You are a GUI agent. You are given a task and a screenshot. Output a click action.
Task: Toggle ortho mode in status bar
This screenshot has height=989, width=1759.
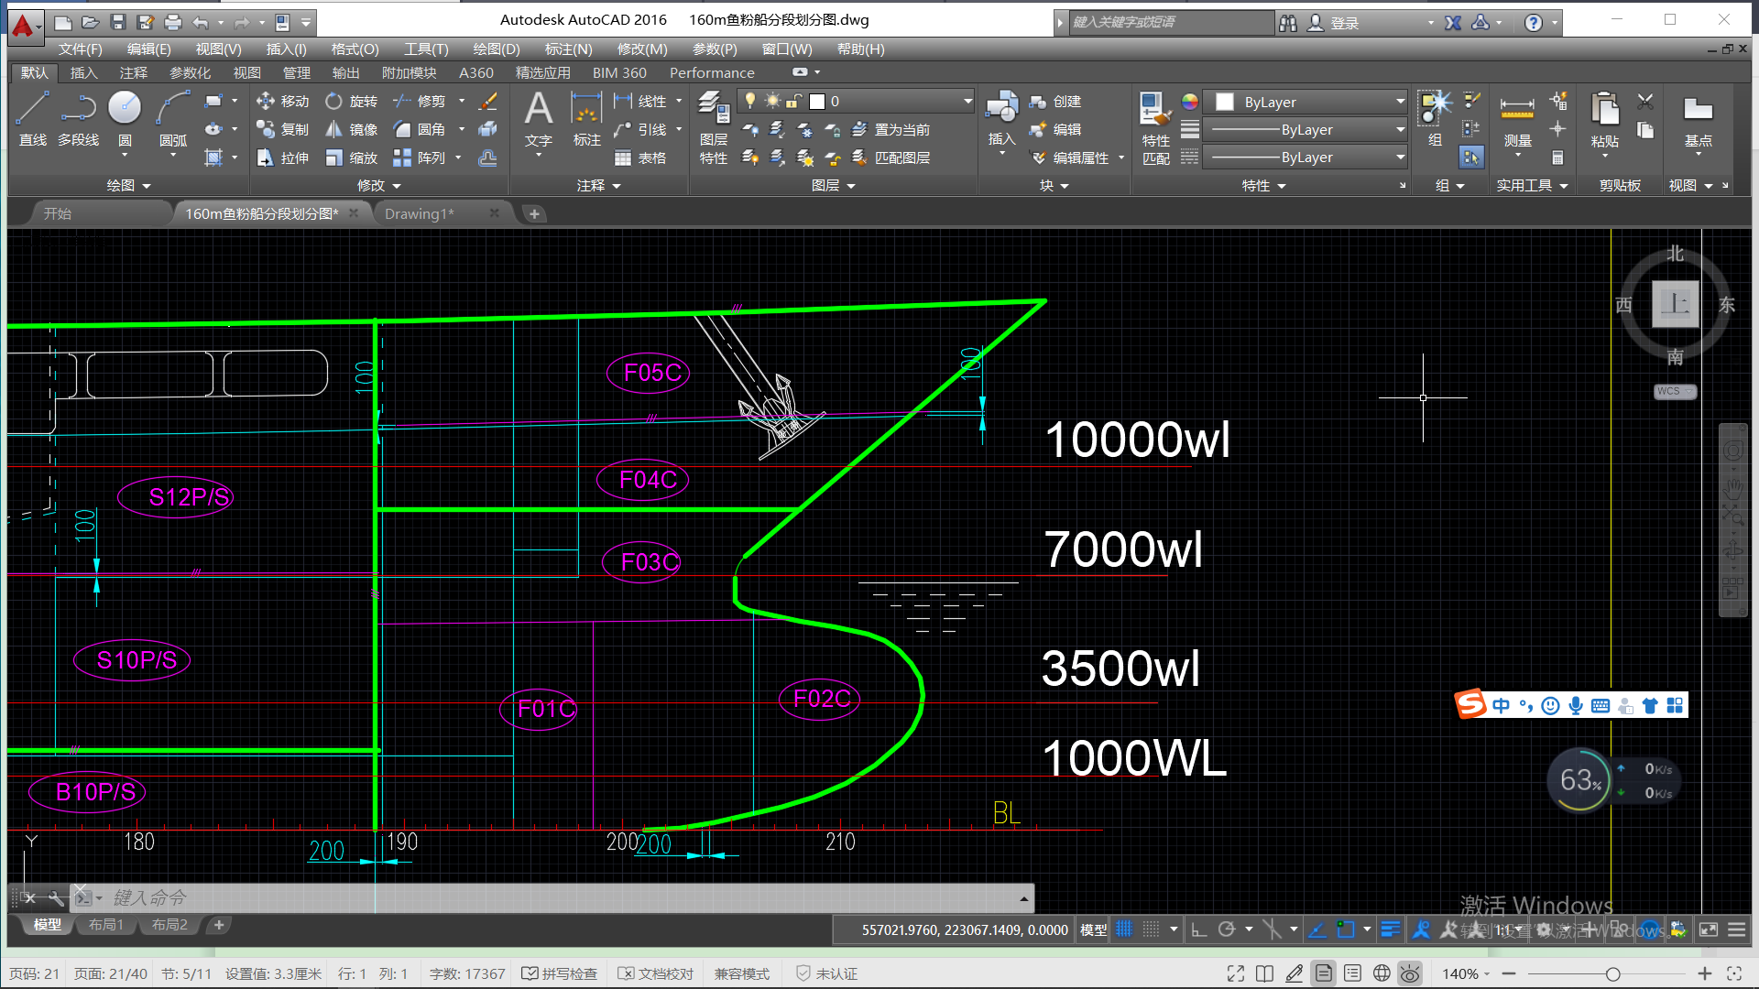coord(1198,929)
